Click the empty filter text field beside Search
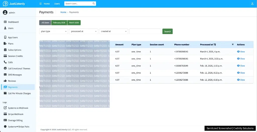Screen dimensions: 257x132 (145, 31)
